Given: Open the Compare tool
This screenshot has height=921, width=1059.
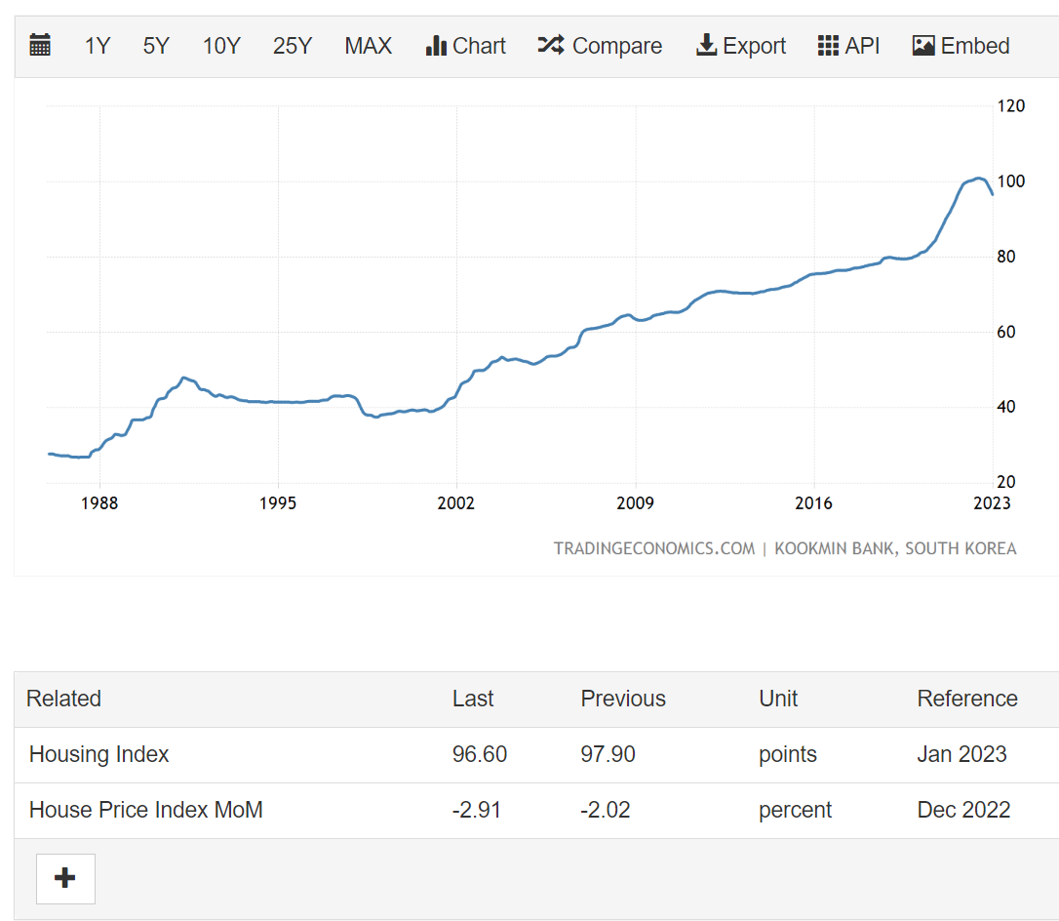Looking at the screenshot, I should pyautogui.click(x=600, y=45).
